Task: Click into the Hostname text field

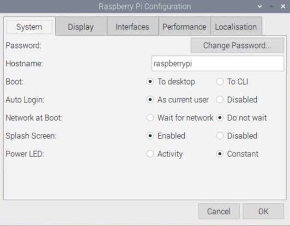Action: click(x=217, y=63)
